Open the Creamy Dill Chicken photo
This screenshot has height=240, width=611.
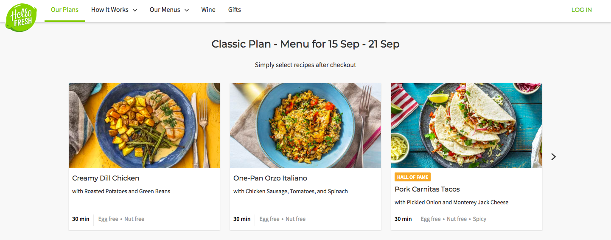point(144,126)
